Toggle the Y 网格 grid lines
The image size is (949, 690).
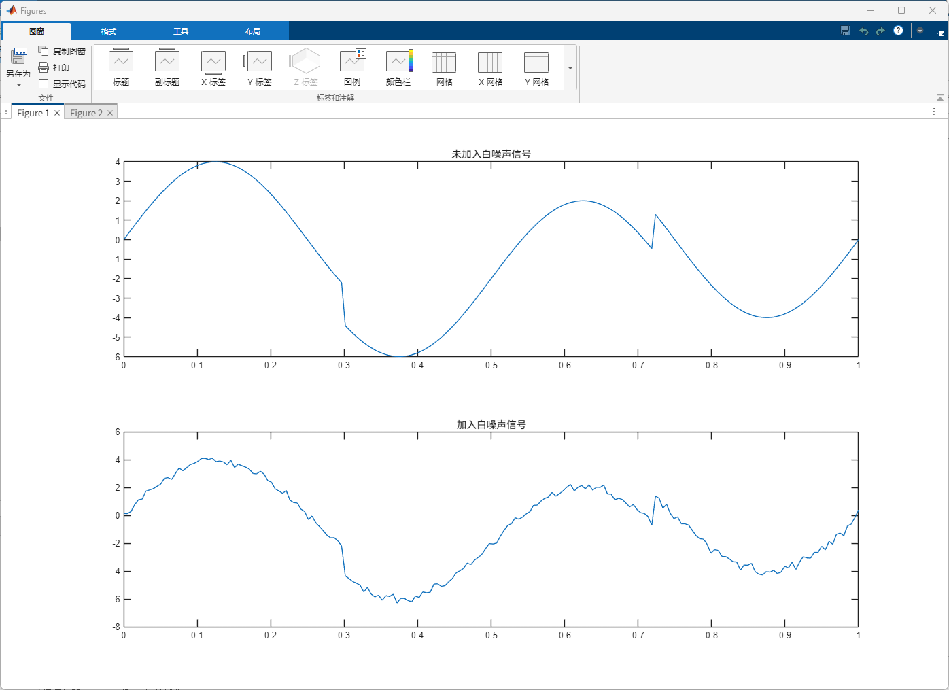point(536,67)
